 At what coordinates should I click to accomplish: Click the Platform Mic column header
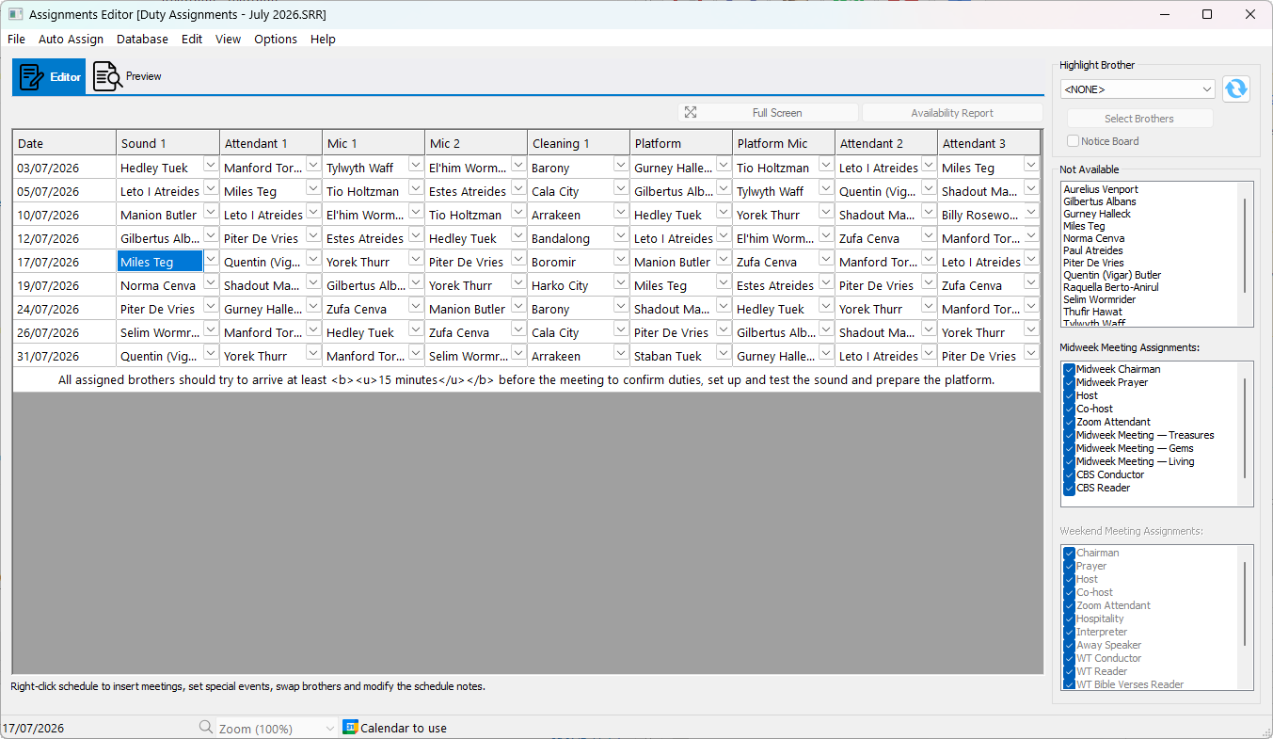tap(784, 143)
